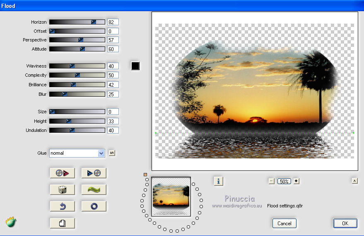Click the Undulation value field
The image size is (364, 236).
click(113, 130)
